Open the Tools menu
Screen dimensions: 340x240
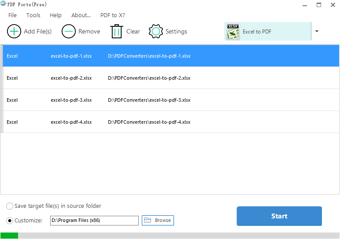click(33, 15)
